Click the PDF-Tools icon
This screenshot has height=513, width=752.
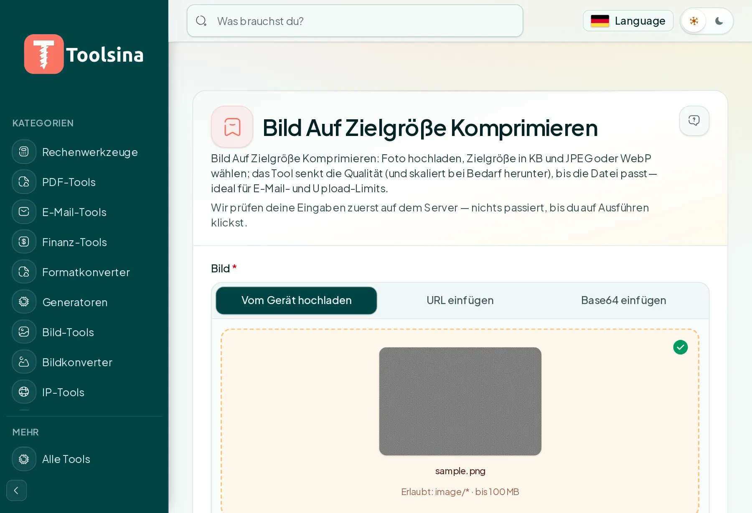(24, 182)
